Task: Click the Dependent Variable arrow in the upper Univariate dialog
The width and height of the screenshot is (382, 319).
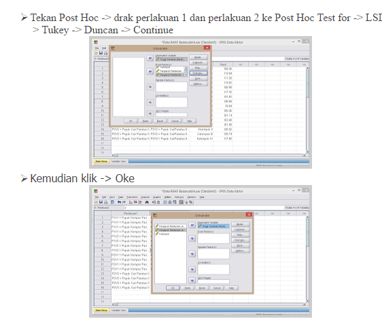Action: click(x=150, y=58)
